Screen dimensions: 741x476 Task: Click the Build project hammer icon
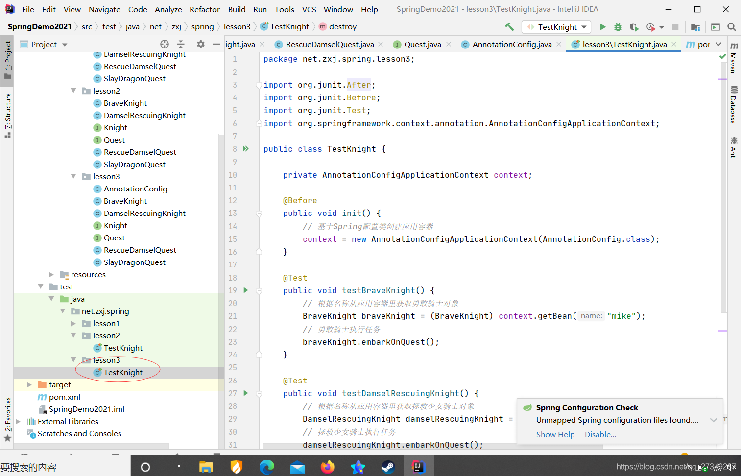point(509,27)
